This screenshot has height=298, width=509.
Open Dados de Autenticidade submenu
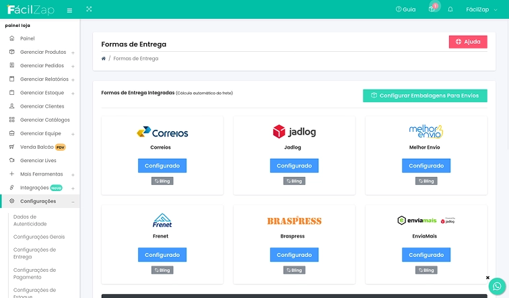point(30,220)
